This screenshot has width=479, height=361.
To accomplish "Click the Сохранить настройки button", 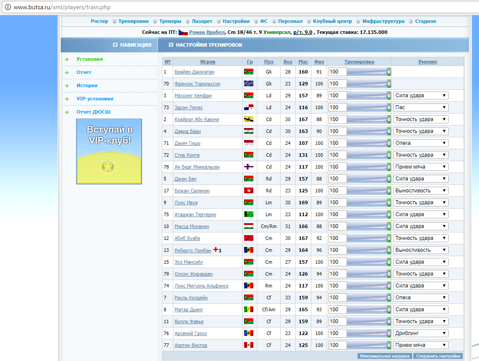I will point(438,356).
